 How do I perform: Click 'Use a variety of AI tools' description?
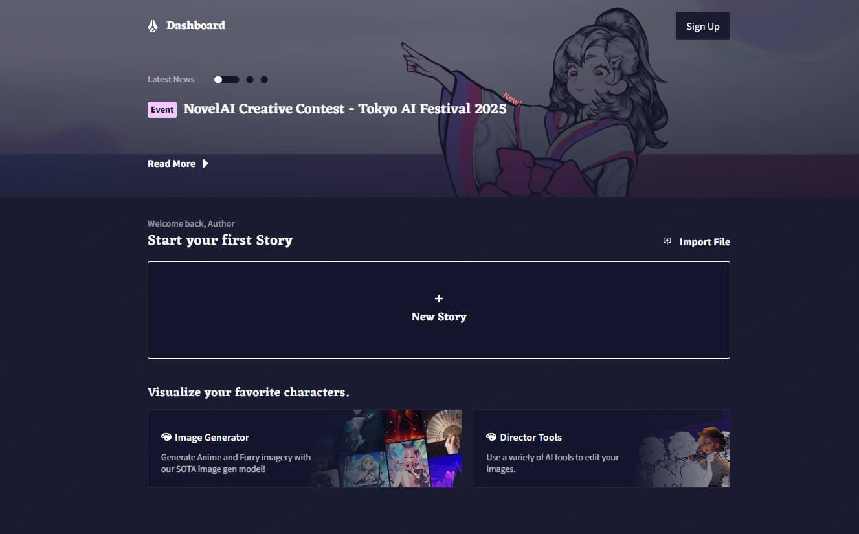pyautogui.click(x=553, y=463)
